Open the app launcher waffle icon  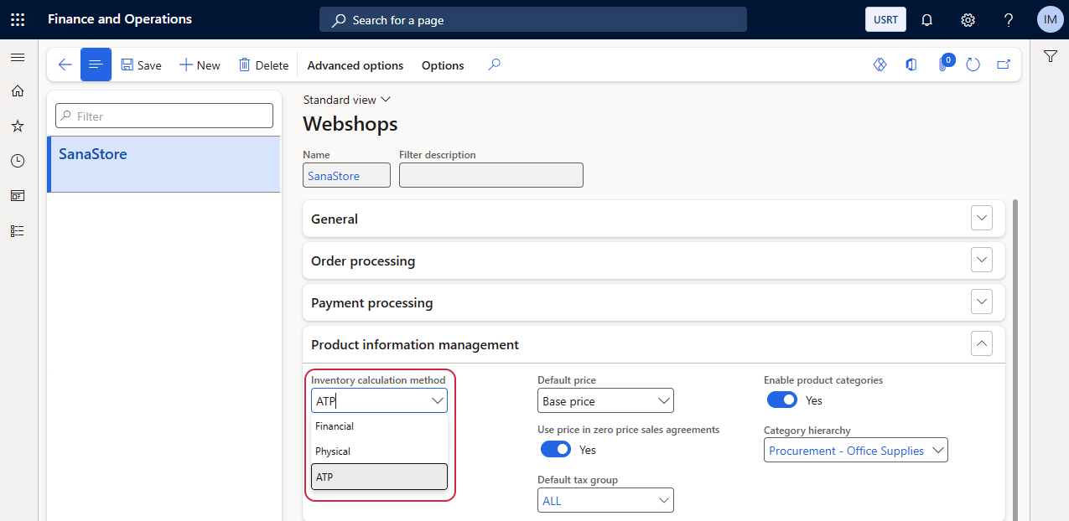[x=18, y=19]
